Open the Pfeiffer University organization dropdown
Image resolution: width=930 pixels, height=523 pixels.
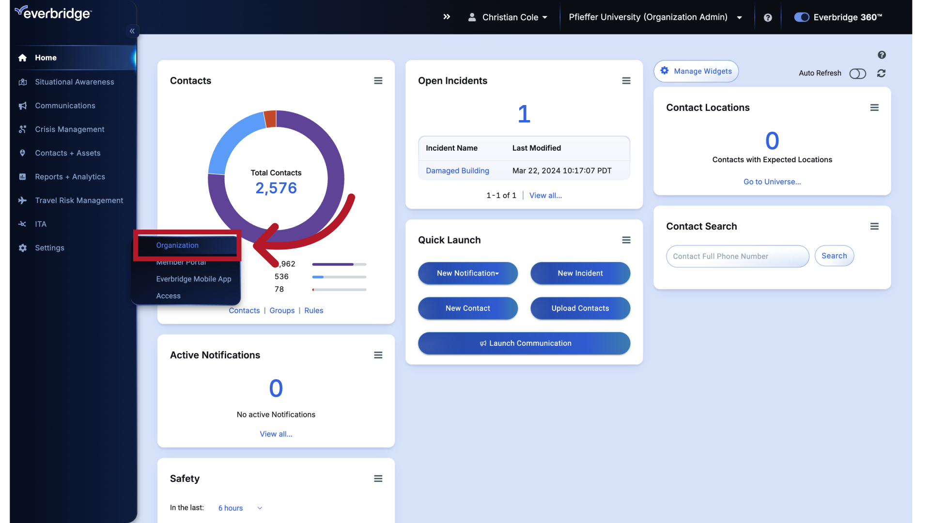[x=655, y=17]
